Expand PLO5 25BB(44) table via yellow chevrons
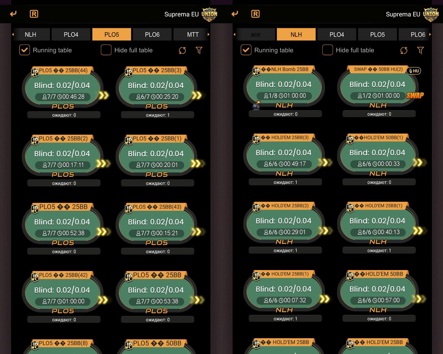The image size is (443, 354). 104,95
